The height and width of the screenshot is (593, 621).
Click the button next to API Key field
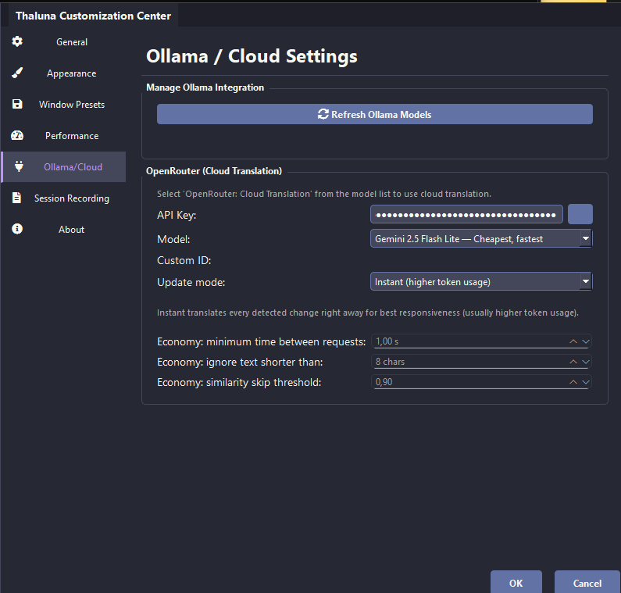580,214
